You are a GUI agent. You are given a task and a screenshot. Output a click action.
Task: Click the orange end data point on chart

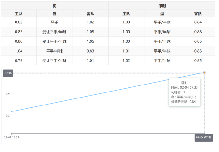point(204,73)
